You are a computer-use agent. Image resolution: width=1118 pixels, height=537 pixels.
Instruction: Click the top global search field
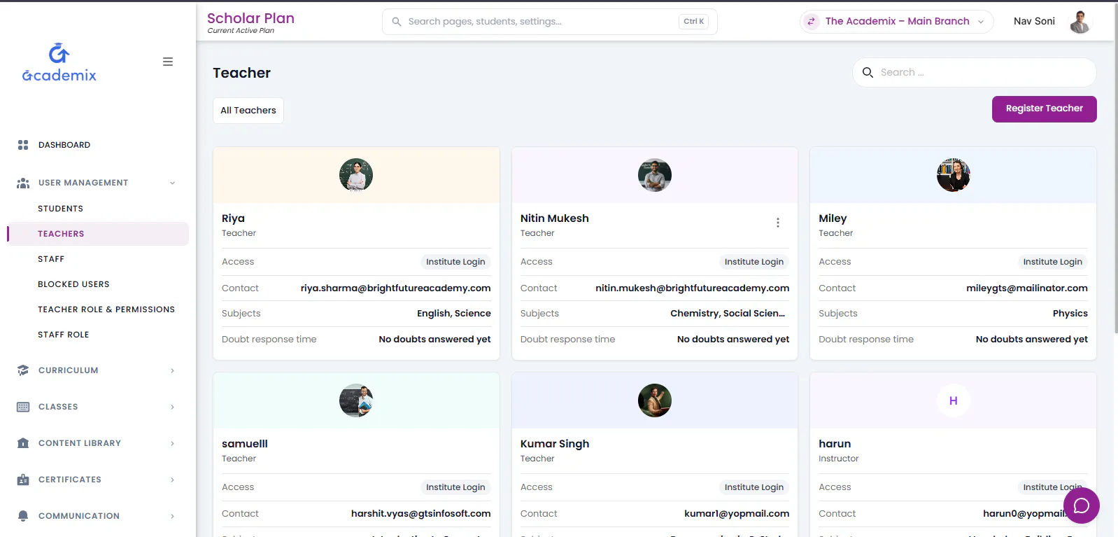[549, 22]
